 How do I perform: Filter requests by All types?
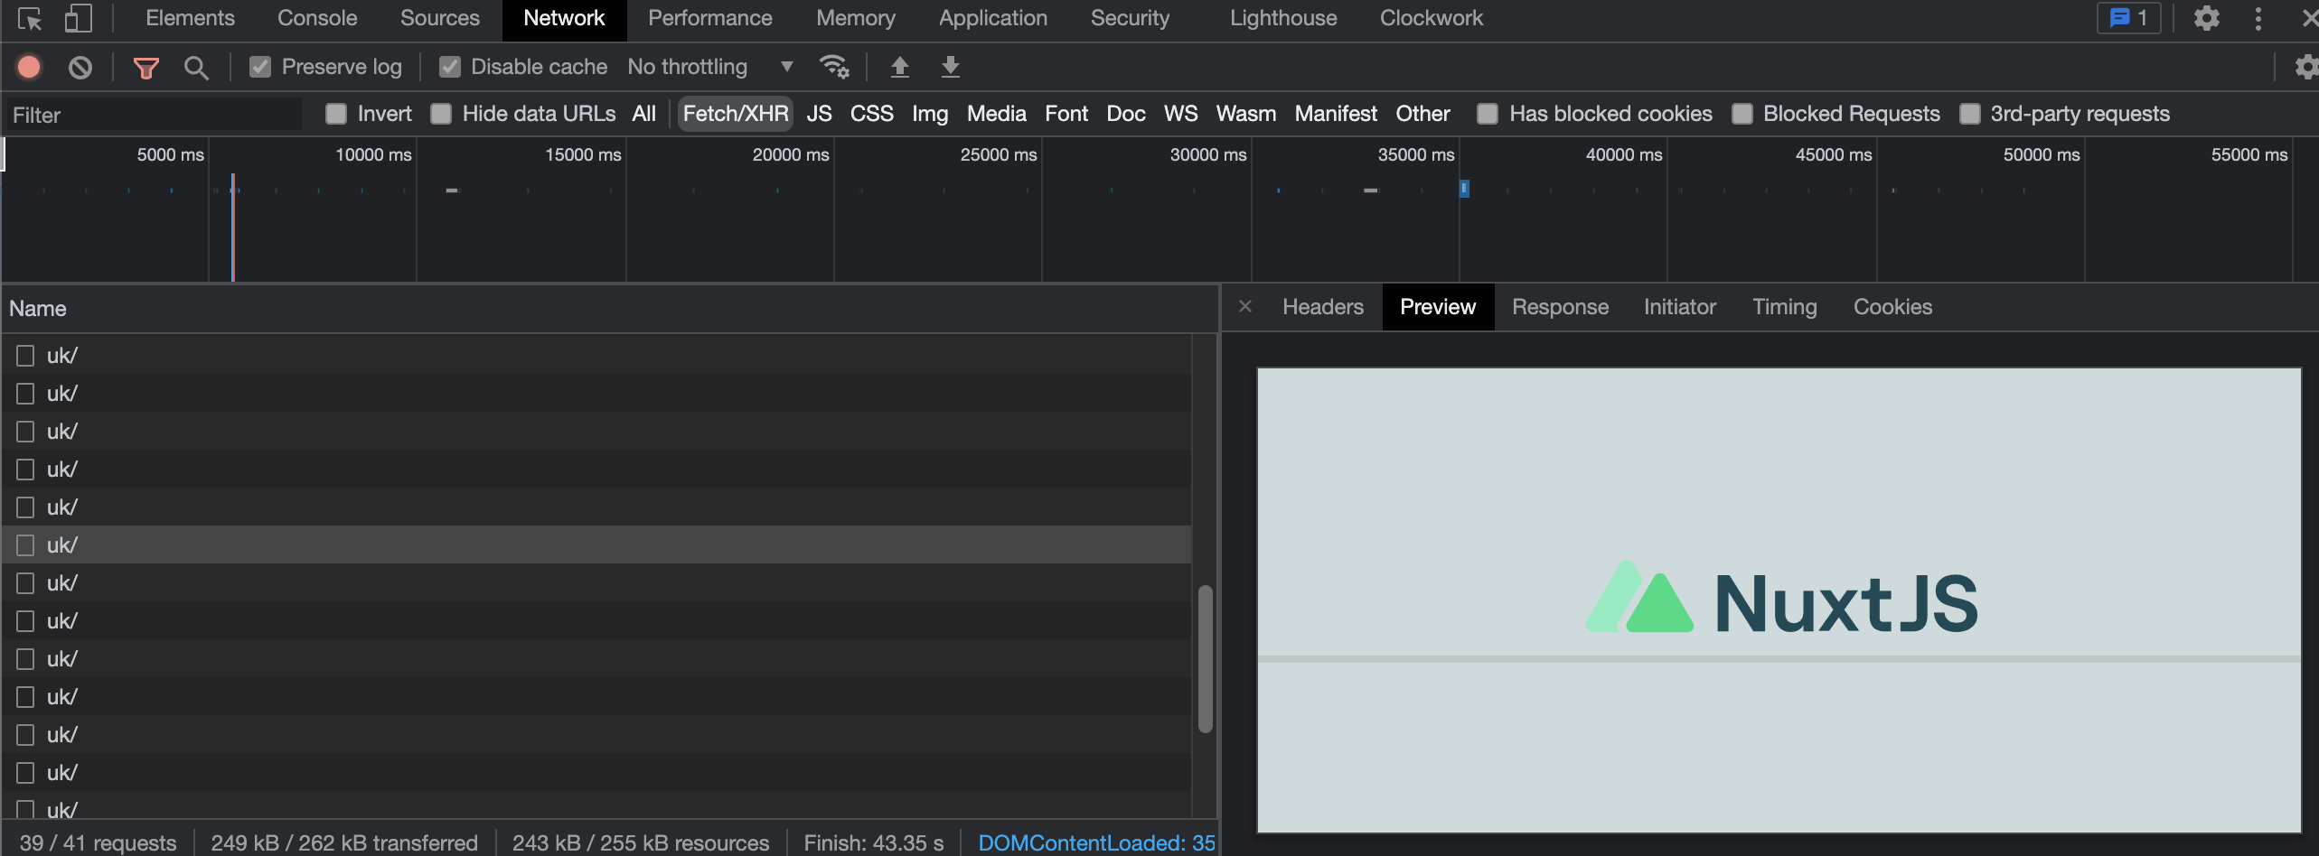coord(644,114)
